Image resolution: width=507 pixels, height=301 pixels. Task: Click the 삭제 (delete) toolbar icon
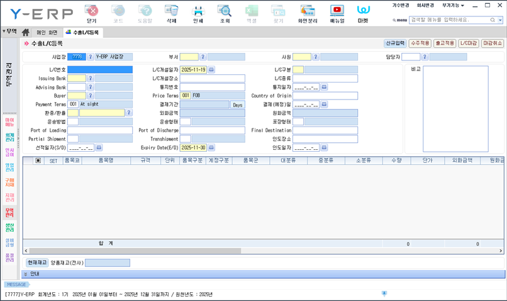pyautogui.click(x=171, y=13)
